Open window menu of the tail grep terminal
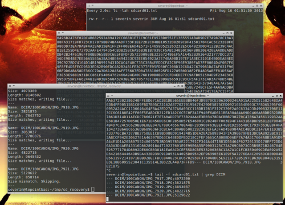 tap(108, 95)
